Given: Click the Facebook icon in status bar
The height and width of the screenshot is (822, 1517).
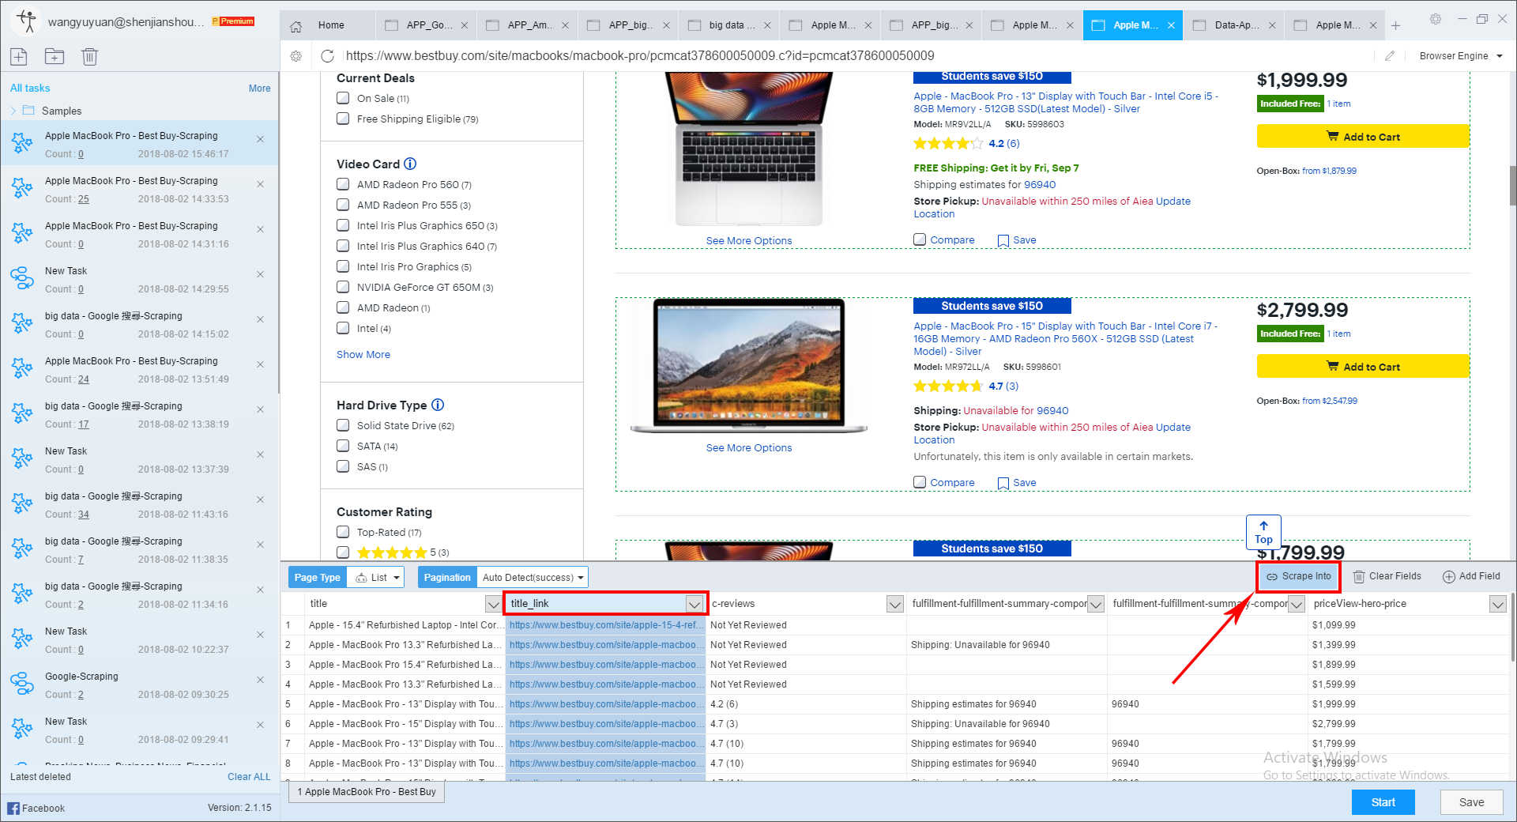Looking at the screenshot, I should tap(13, 808).
